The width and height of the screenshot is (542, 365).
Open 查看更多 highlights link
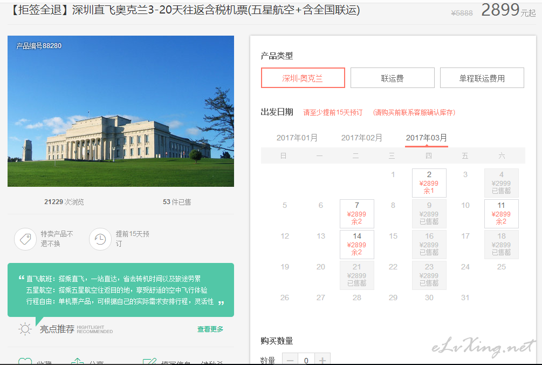(x=210, y=329)
